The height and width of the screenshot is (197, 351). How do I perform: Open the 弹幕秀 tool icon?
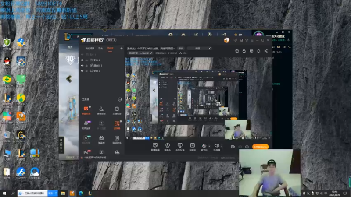101,140
